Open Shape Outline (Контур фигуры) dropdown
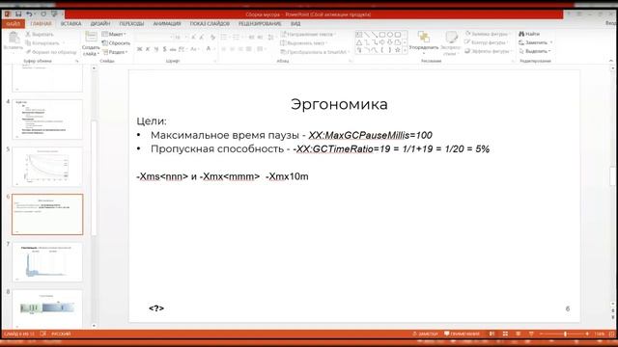The image size is (618, 347). [488, 42]
